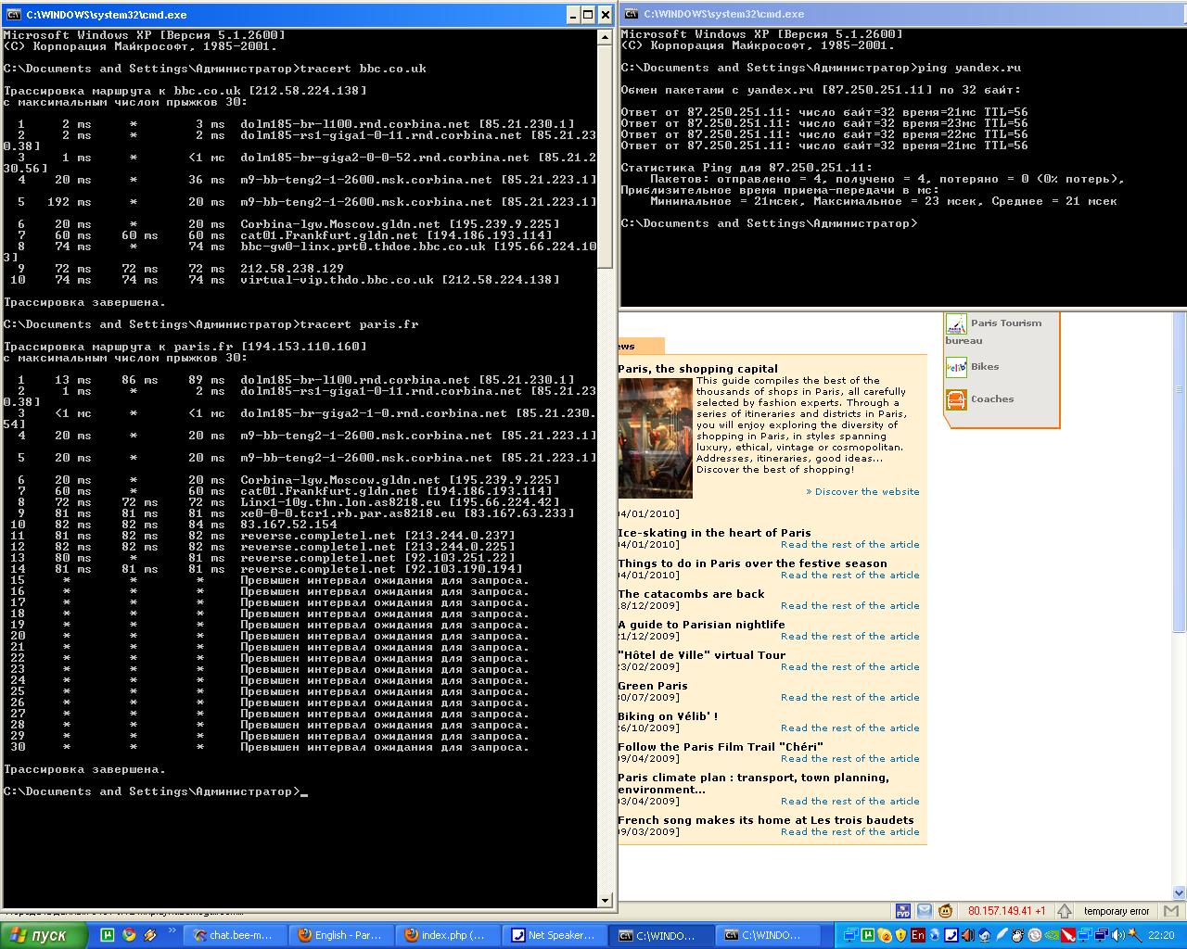Read rest of 'Biking on Vélib' !' article
The image size is (1187, 949).
tap(850, 728)
